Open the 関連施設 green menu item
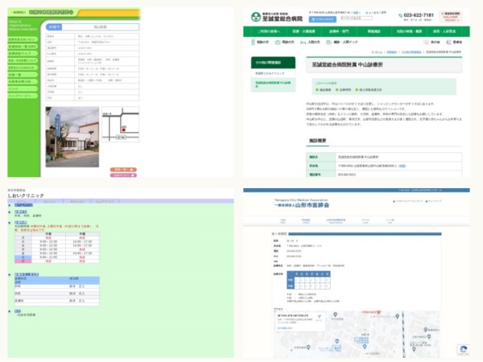483x362 pixels. [x=374, y=31]
